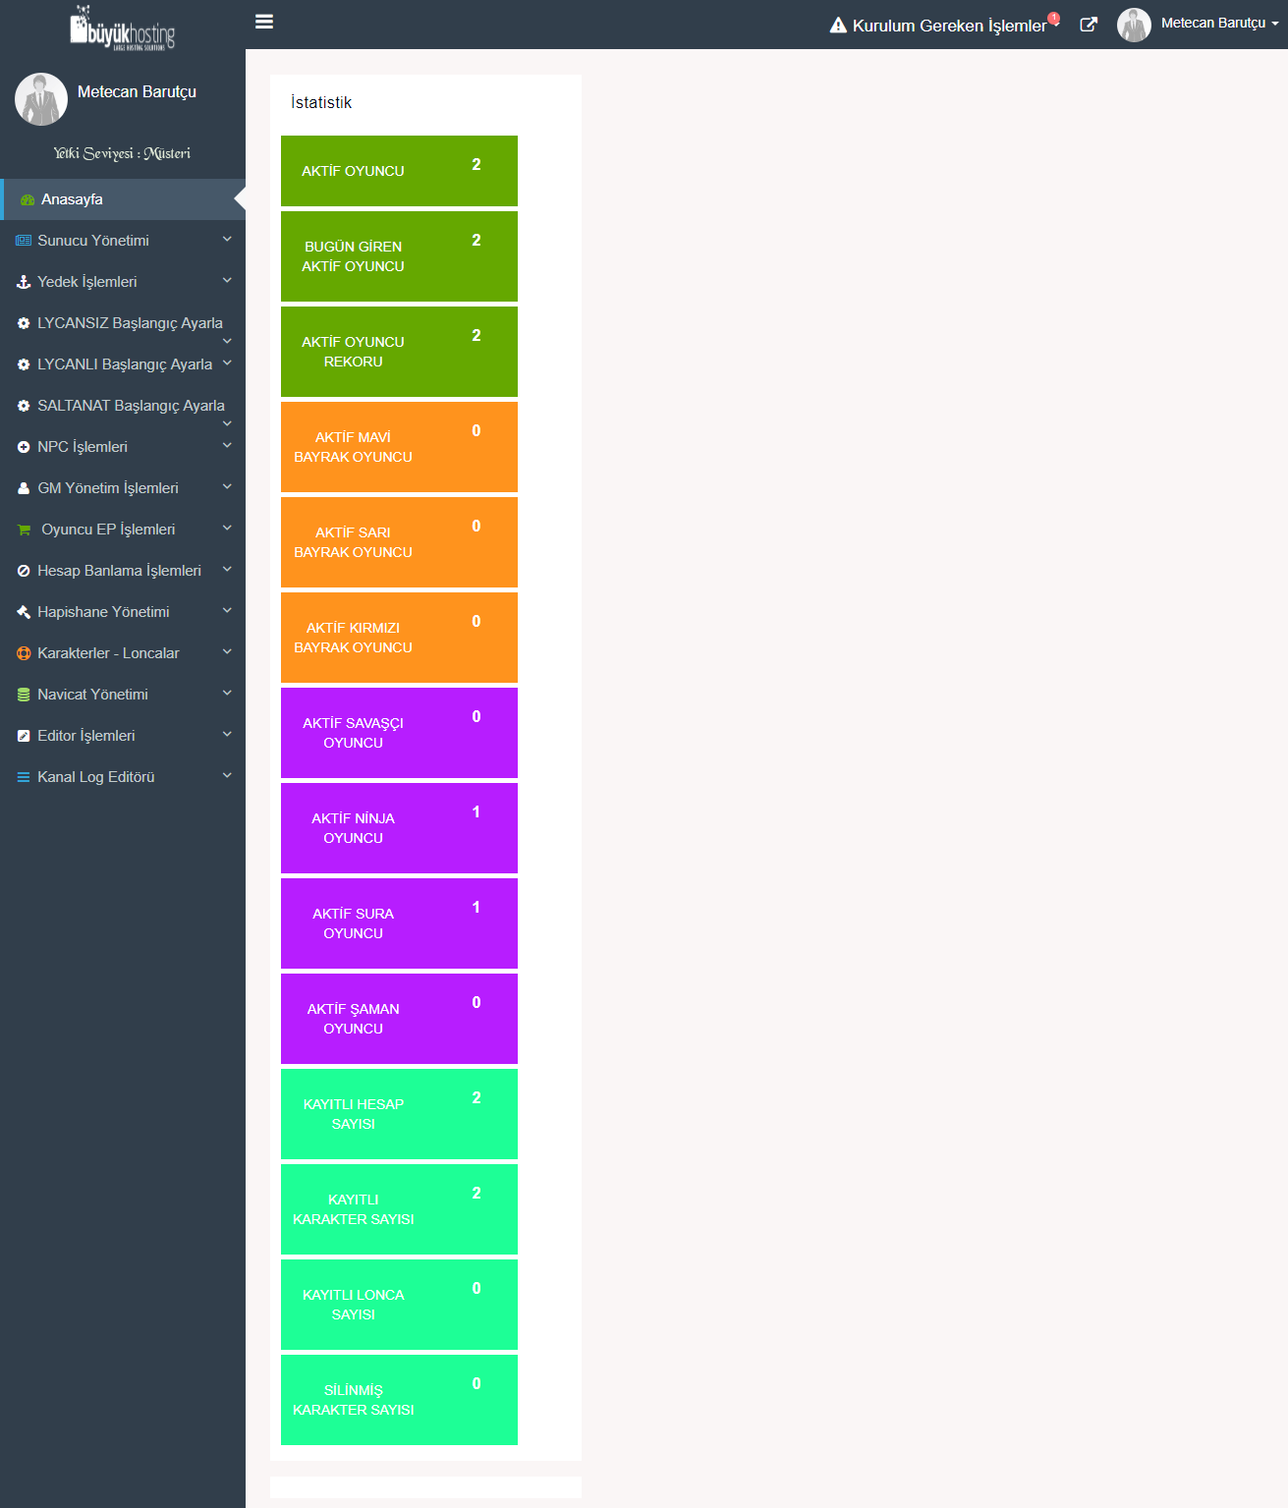Screen dimensions: 1288x1508
Task: Click the warning triangle icon for setup tasks
Action: [838, 26]
